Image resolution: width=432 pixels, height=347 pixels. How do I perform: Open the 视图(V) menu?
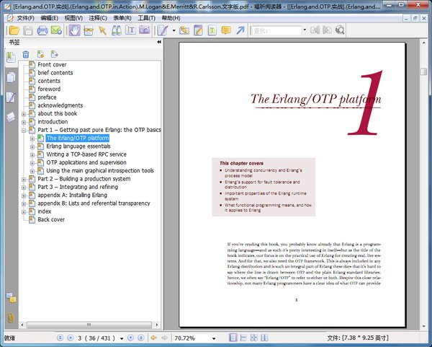click(73, 17)
